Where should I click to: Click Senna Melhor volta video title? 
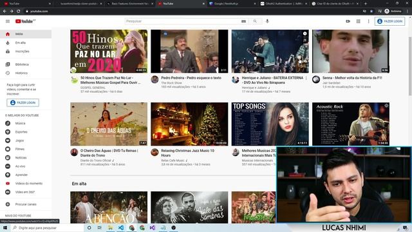(352, 78)
